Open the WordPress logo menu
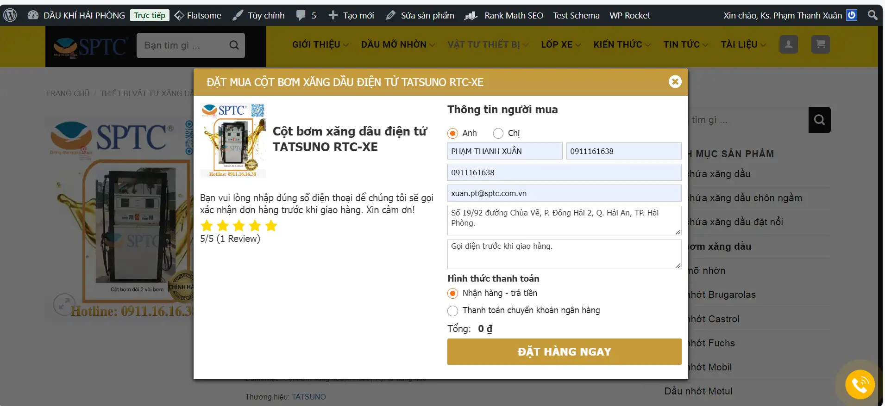Screen dimensions: 885x406 click(10, 15)
